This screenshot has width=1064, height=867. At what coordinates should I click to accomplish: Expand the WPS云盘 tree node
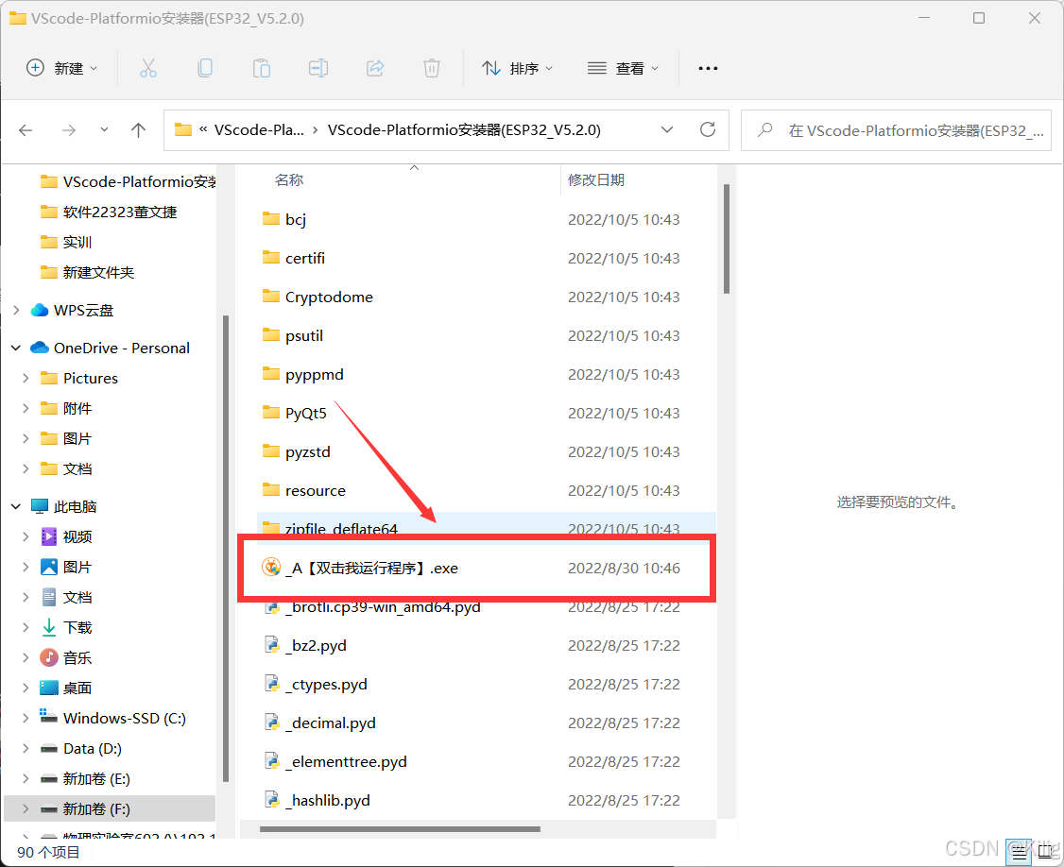(x=16, y=310)
